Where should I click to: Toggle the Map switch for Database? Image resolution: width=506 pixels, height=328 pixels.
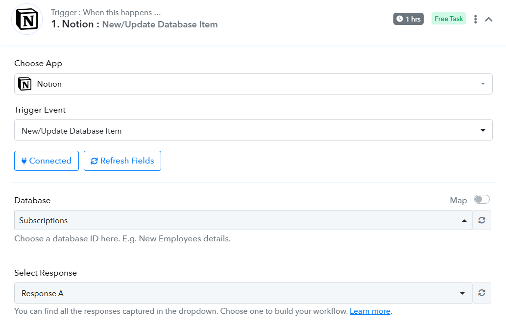(482, 200)
